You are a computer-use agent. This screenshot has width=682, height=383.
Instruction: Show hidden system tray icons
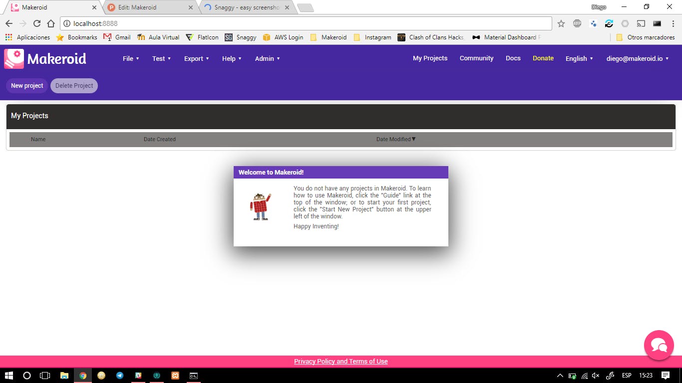[x=560, y=376]
